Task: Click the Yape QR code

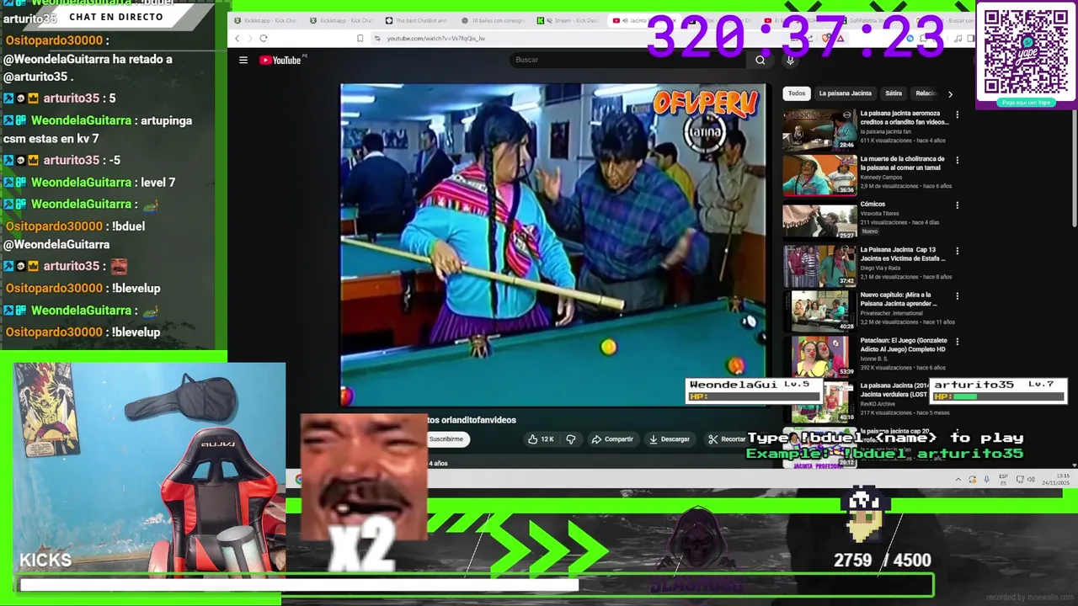Action: tap(1026, 52)
